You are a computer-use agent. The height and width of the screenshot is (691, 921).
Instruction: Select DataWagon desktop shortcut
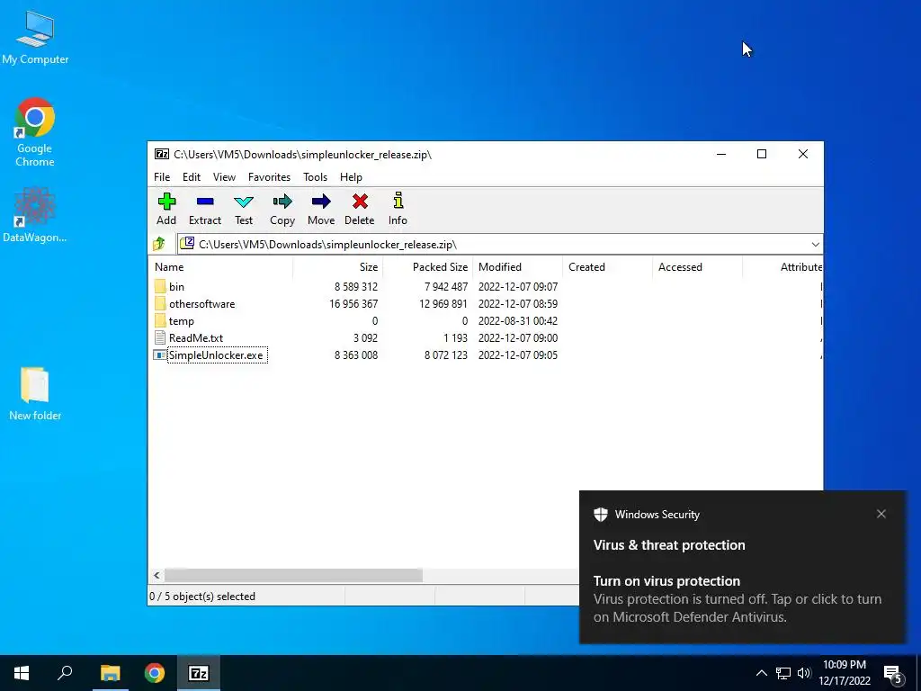point(35,214)
